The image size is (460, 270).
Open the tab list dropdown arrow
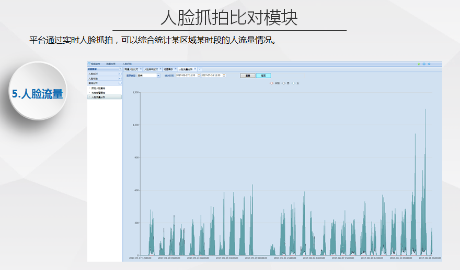point(200,69)
